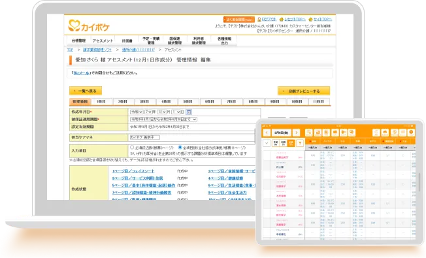Open the アセスメント menu
This screenshot has width=426, height=258.
point(103,40)
